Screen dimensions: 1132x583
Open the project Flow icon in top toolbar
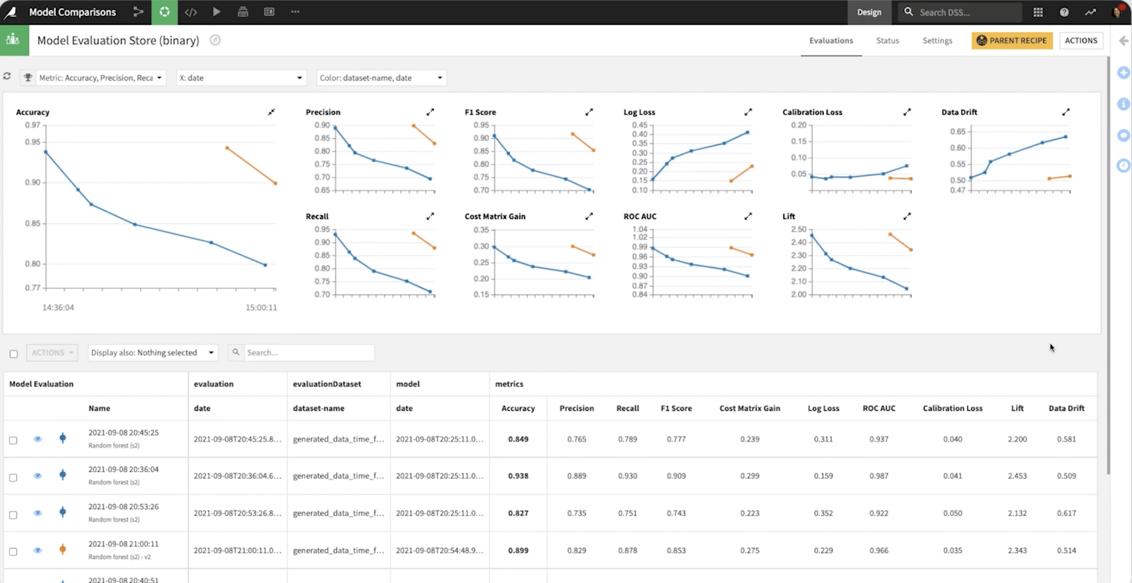tap(138, 12)
